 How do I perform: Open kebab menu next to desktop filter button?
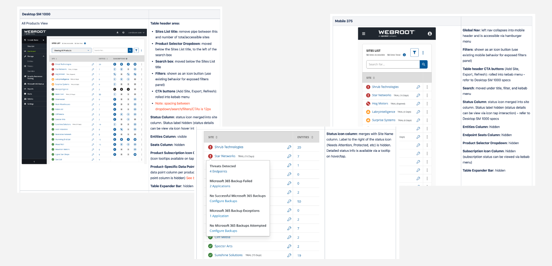click(x=141, y=50)
